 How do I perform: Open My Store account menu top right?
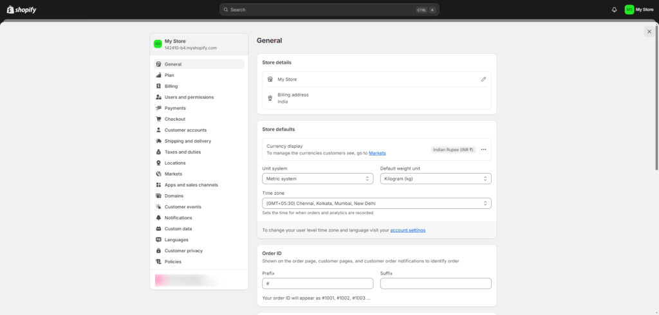click(639, 10)
